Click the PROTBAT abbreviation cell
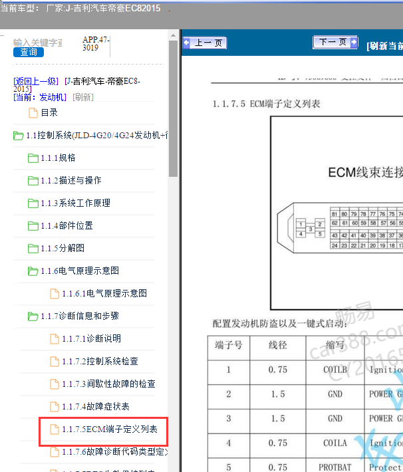The height and width of the screenshot is (472, 403). pos(335,467)
